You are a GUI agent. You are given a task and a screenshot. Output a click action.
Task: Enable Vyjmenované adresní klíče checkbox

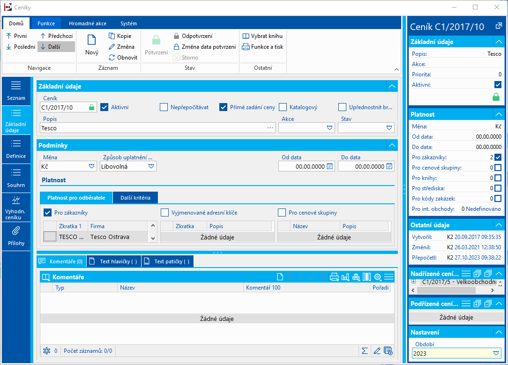point(164,213)
